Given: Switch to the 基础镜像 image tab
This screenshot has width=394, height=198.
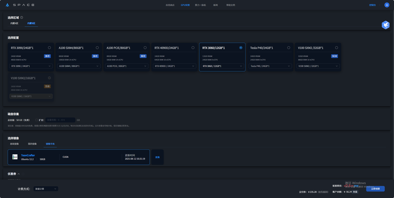Looking at the screenshot, I should 14,144.
